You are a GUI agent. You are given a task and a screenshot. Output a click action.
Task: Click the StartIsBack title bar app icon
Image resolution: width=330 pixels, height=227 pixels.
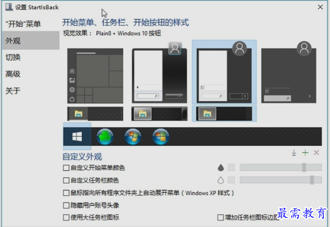tap(9, 7)
